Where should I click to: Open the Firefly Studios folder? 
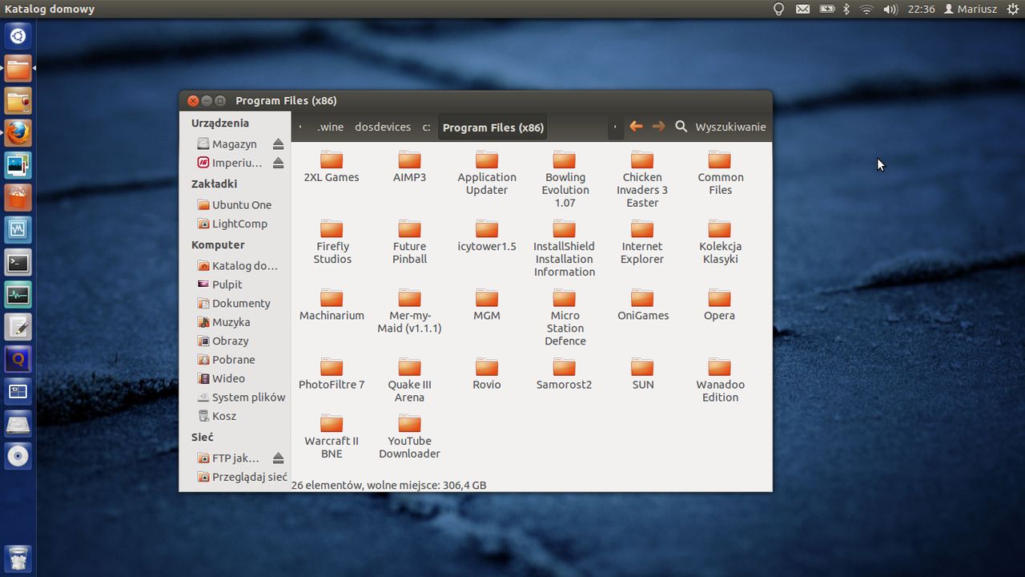(x=332, y=241)
